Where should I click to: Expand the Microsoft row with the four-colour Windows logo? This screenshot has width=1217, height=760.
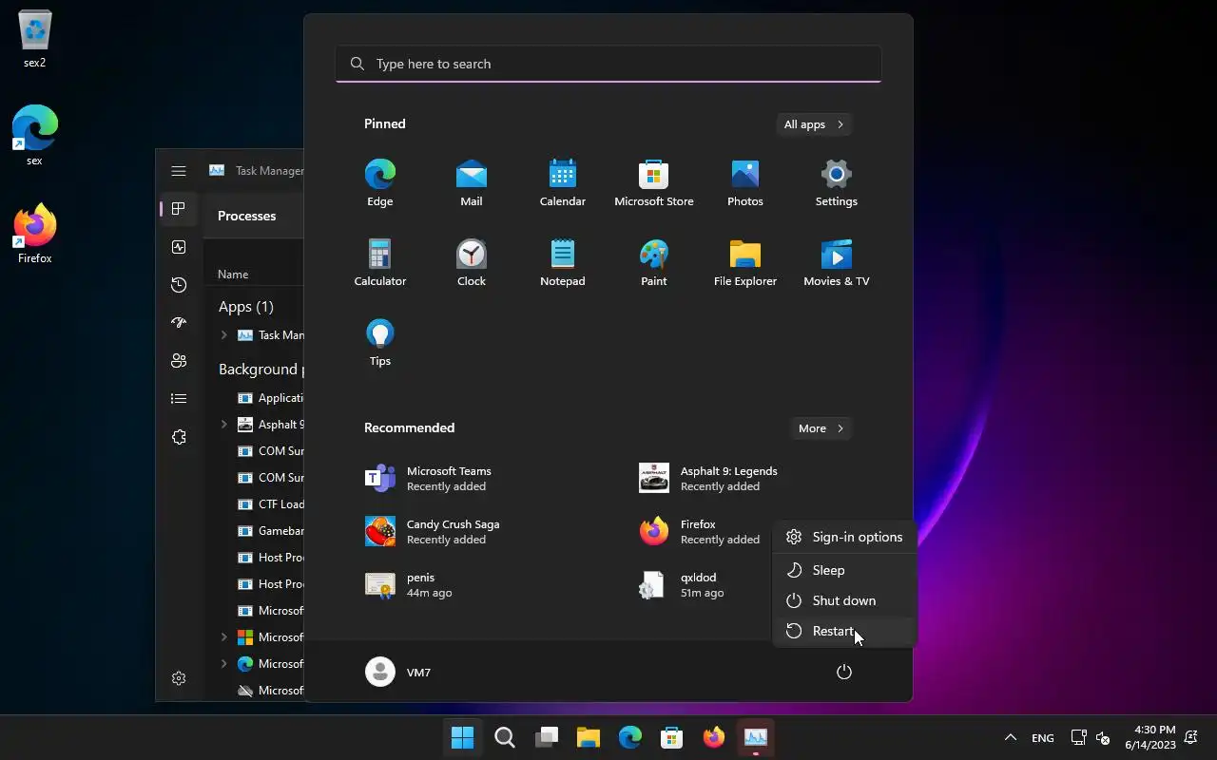tap(224, 637)
